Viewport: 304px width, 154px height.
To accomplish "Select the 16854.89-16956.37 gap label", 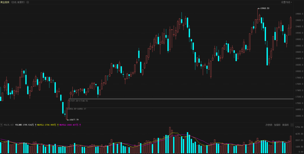I will [77, 109].
